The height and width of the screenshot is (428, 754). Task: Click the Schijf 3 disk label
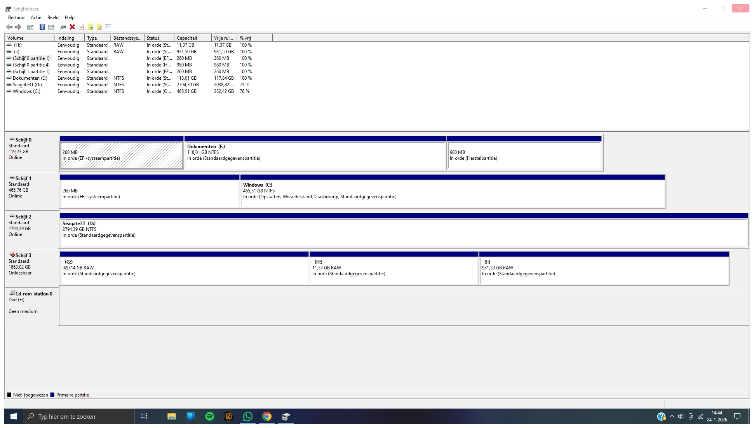pyautogui.click(x=23, y=255)
